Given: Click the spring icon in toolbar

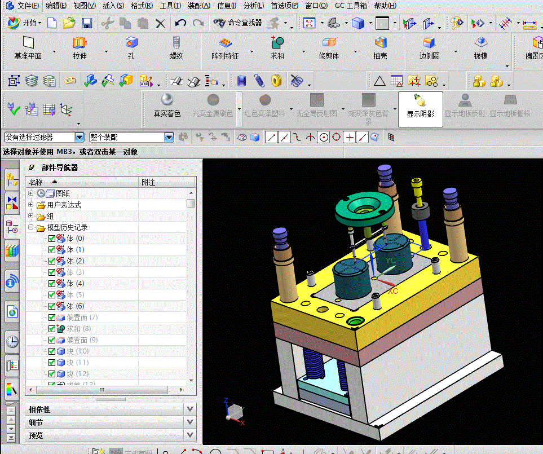Looking at the screenshot, I should [259, 81].
